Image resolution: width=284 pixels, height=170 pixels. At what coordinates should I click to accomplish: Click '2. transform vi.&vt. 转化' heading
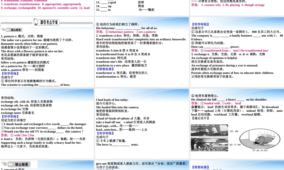click(x=127, y=35)
